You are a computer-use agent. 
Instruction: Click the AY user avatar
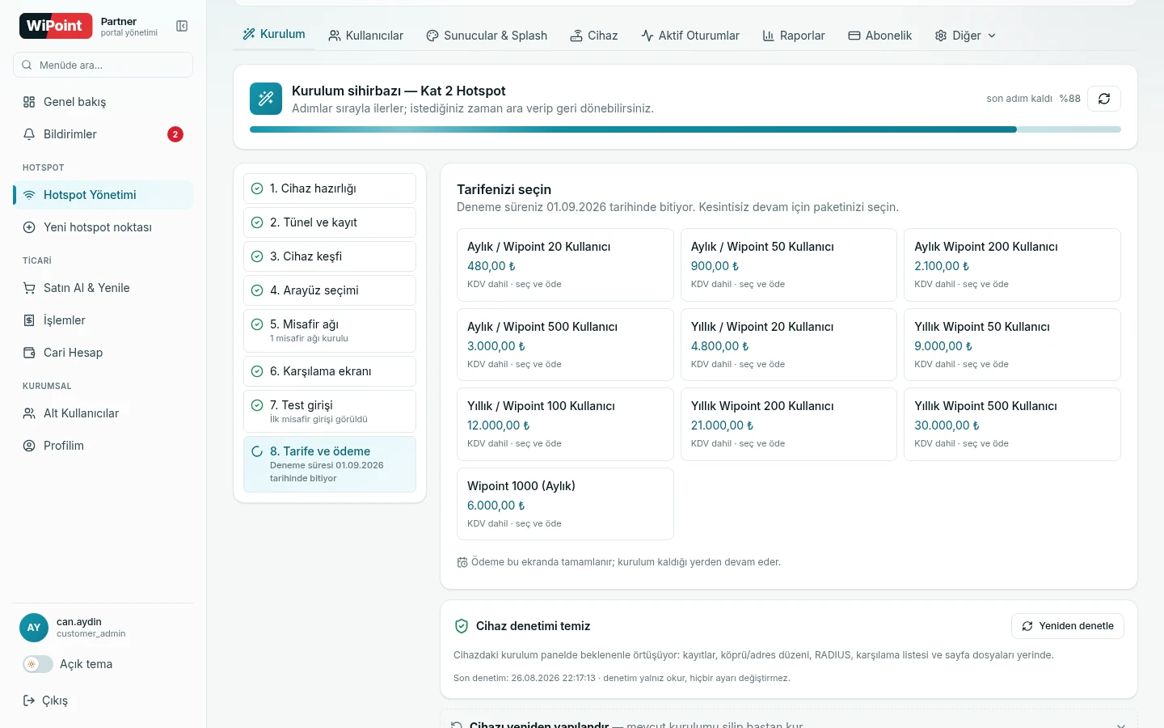(34, 628)
